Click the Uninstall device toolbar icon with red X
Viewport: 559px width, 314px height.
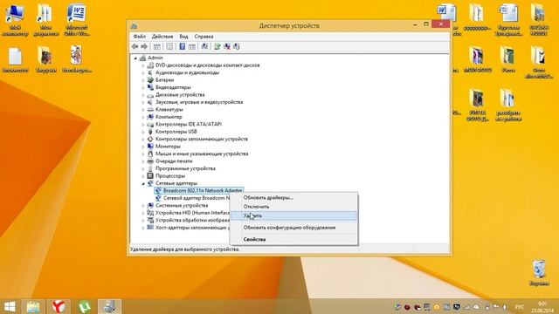227,46
